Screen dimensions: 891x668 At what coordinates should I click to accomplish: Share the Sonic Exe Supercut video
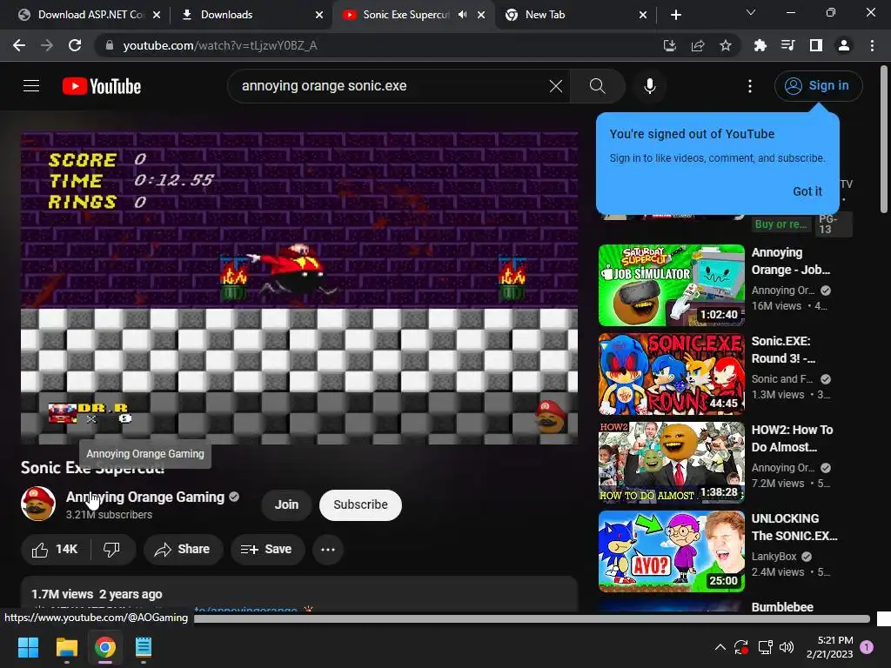click(183, 550)
